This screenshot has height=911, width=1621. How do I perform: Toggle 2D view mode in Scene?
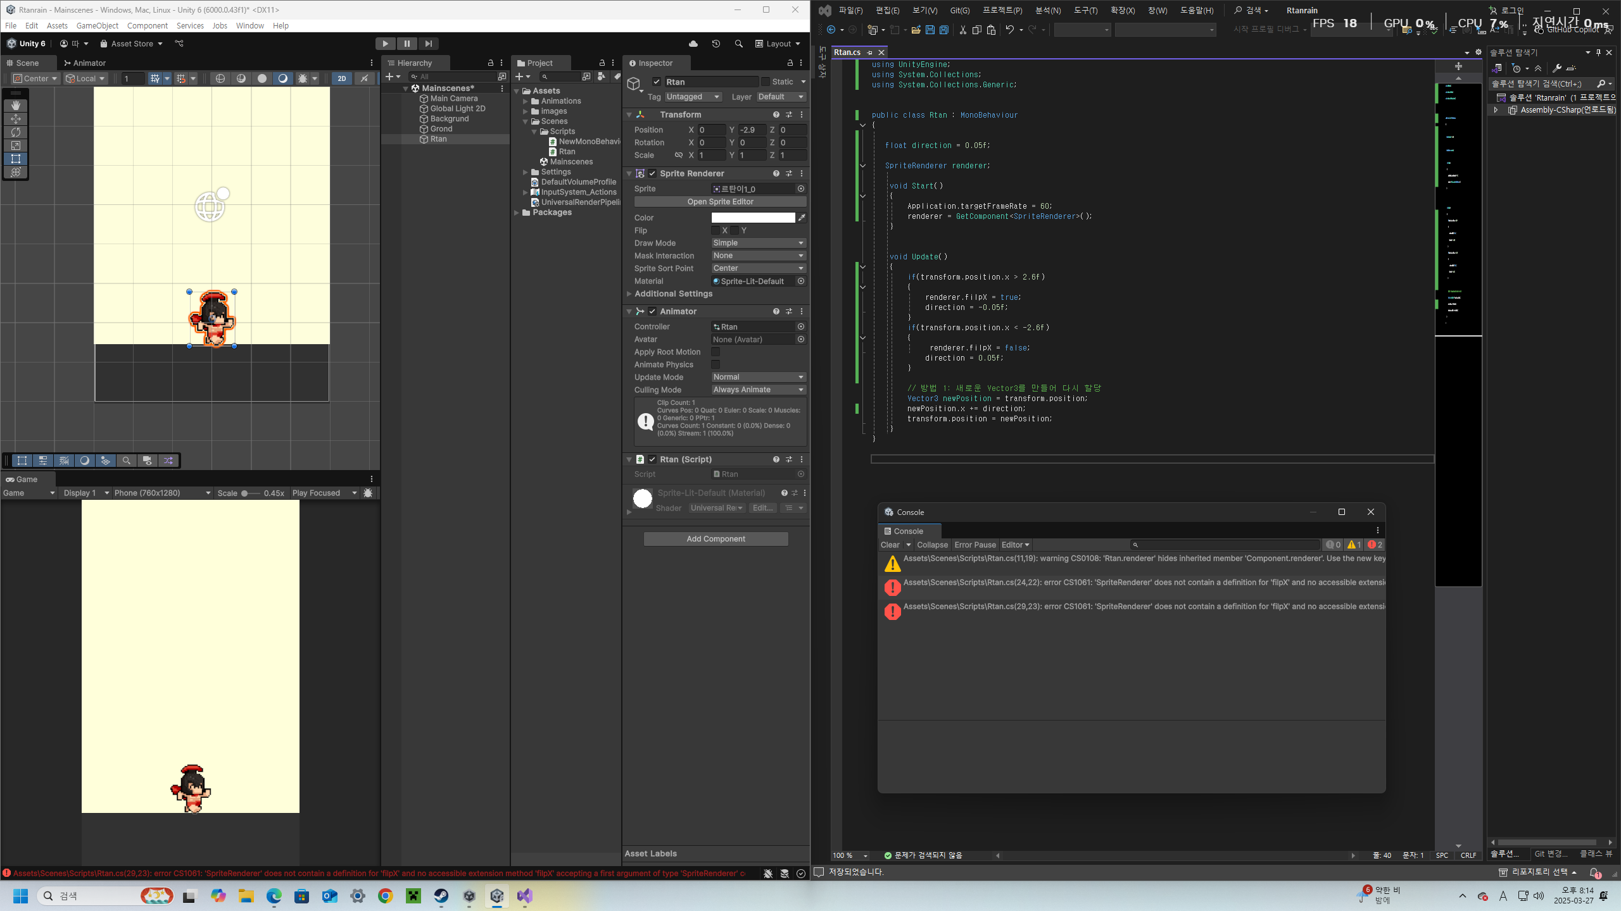tap(341, 78)
